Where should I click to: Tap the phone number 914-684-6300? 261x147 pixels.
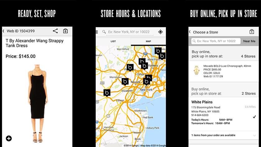(200, 115)
